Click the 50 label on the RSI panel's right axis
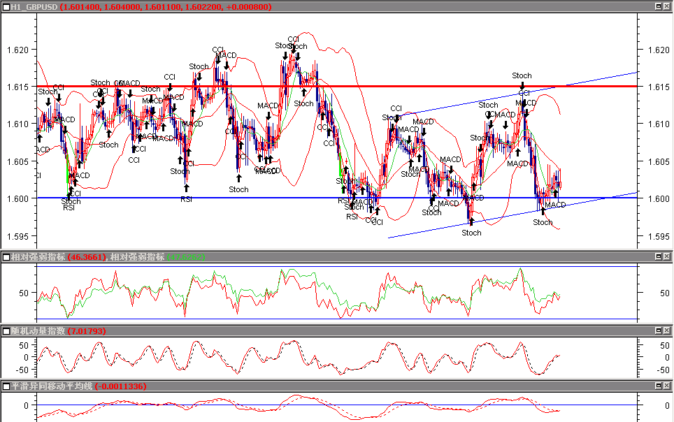The width and height of the screenshot is (674, 422). 664,293
